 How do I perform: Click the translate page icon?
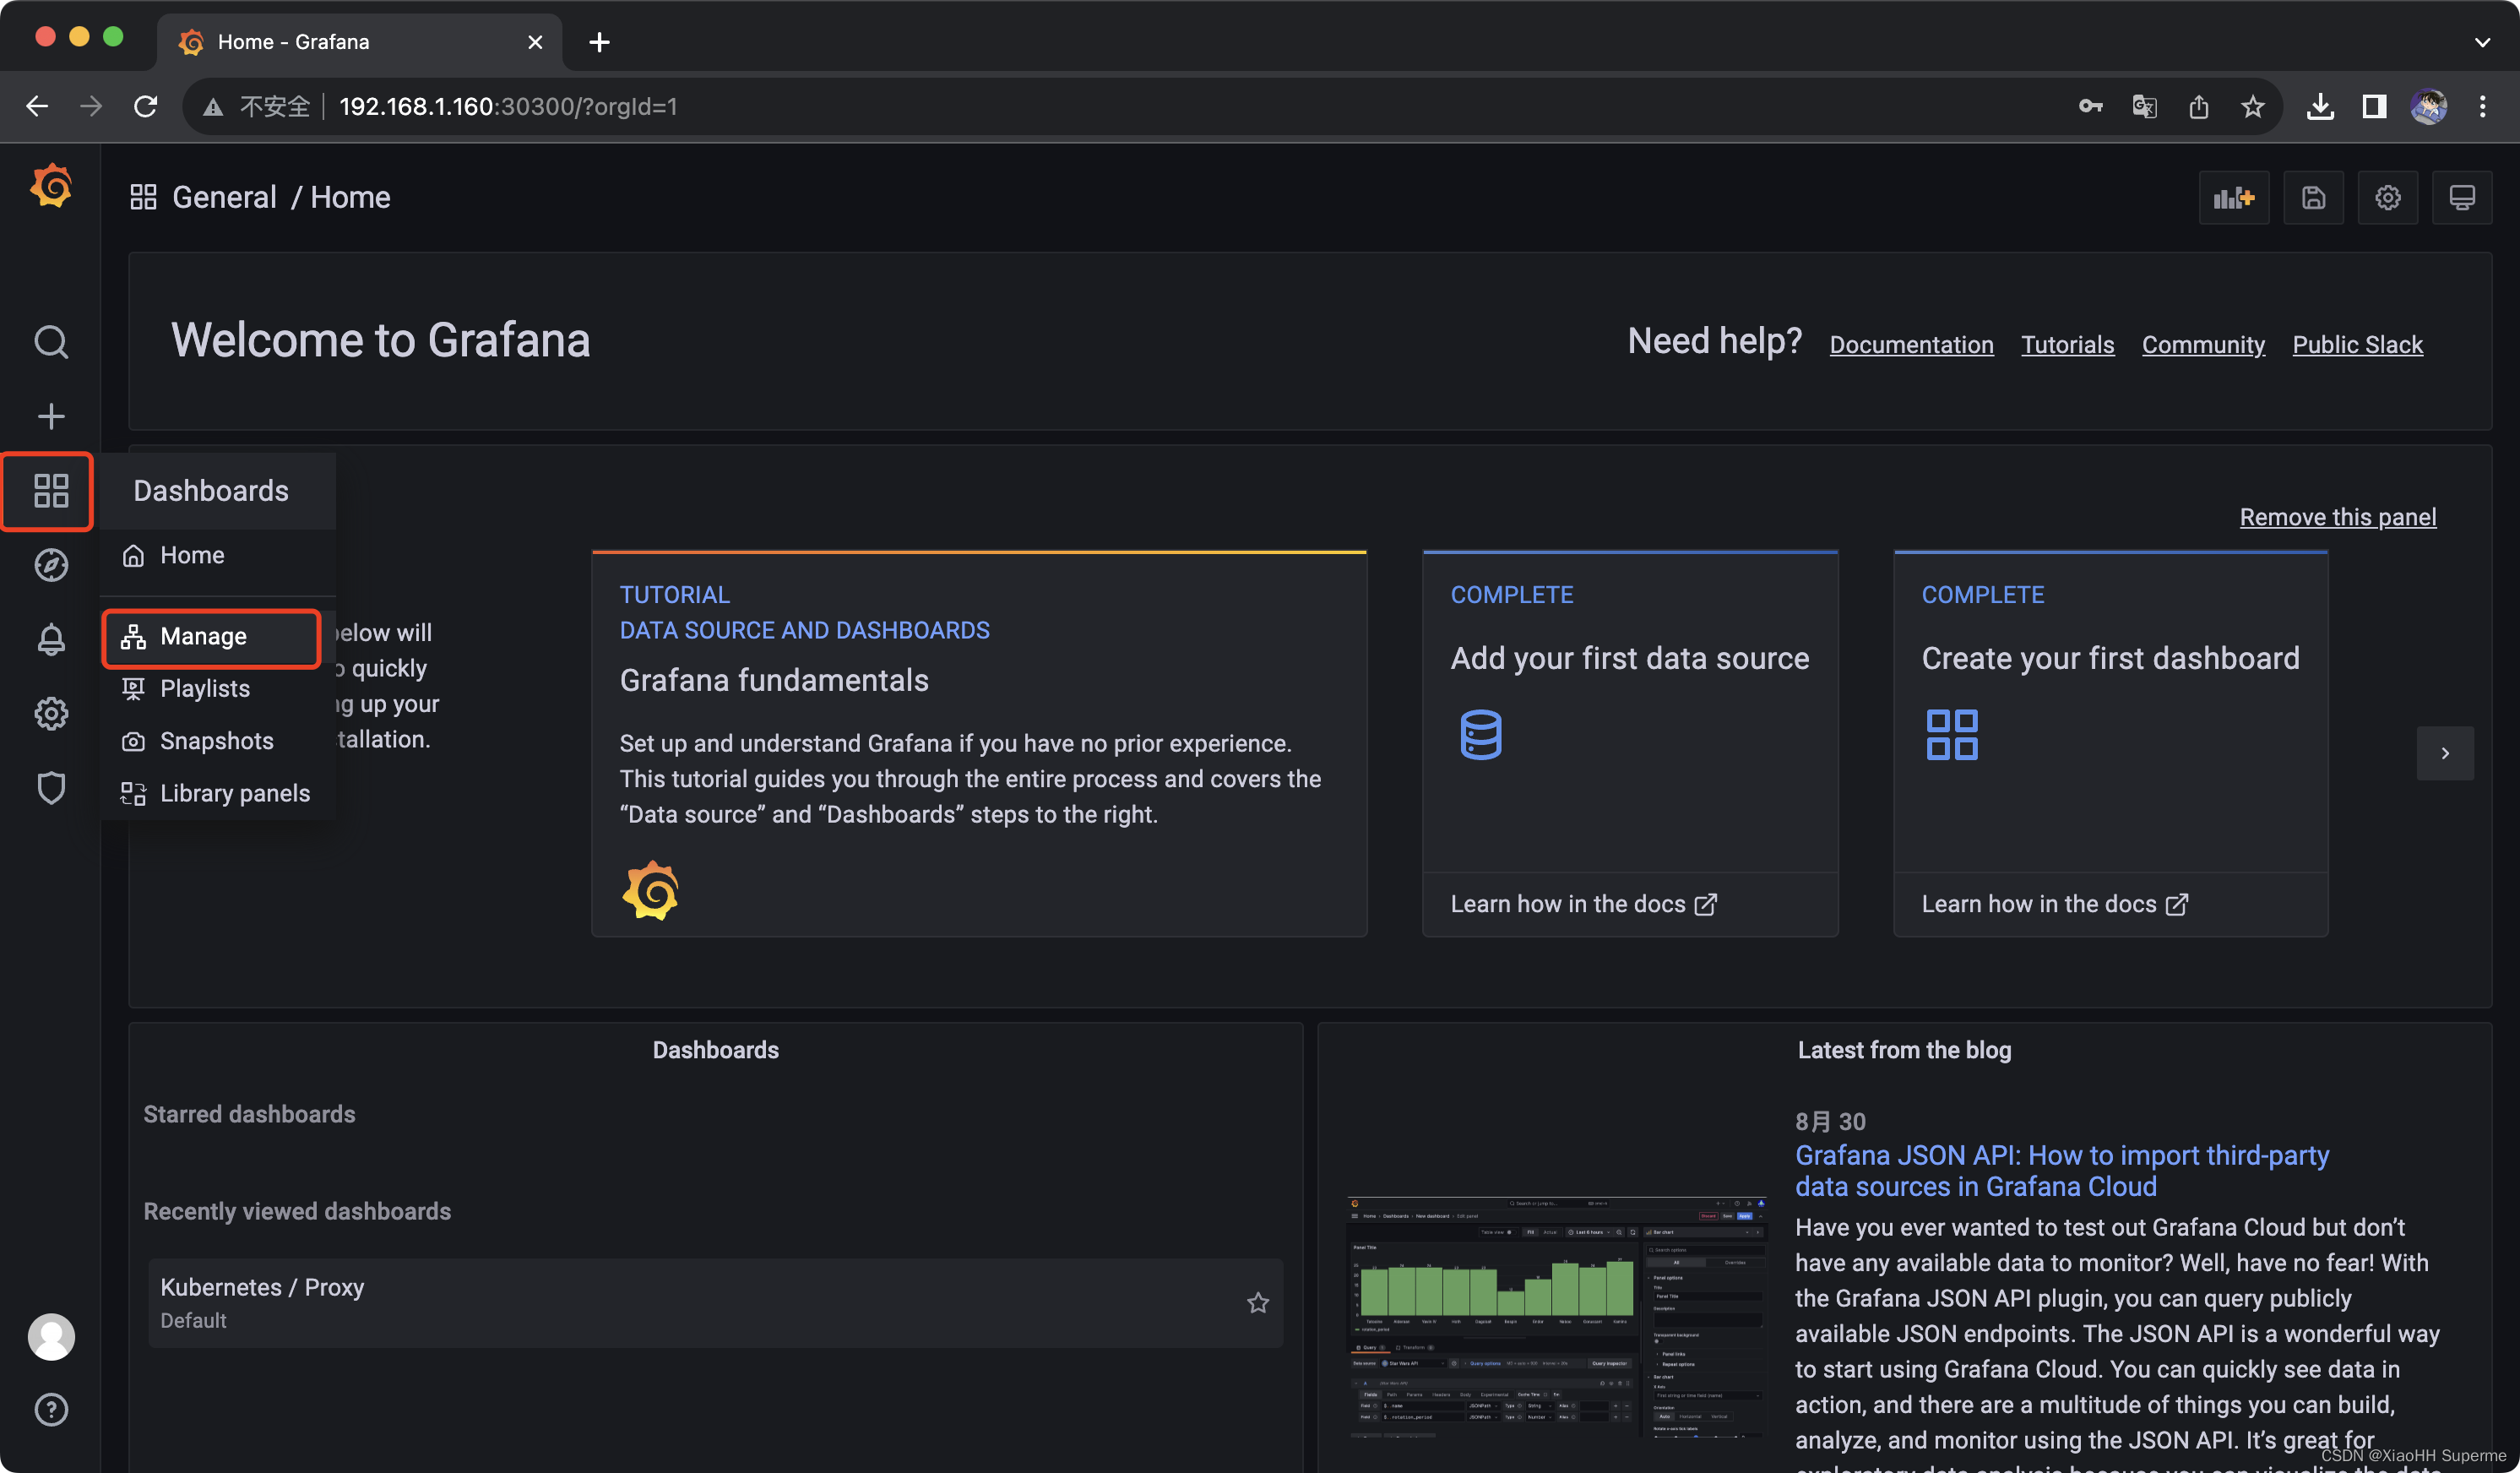[2144, 106]
